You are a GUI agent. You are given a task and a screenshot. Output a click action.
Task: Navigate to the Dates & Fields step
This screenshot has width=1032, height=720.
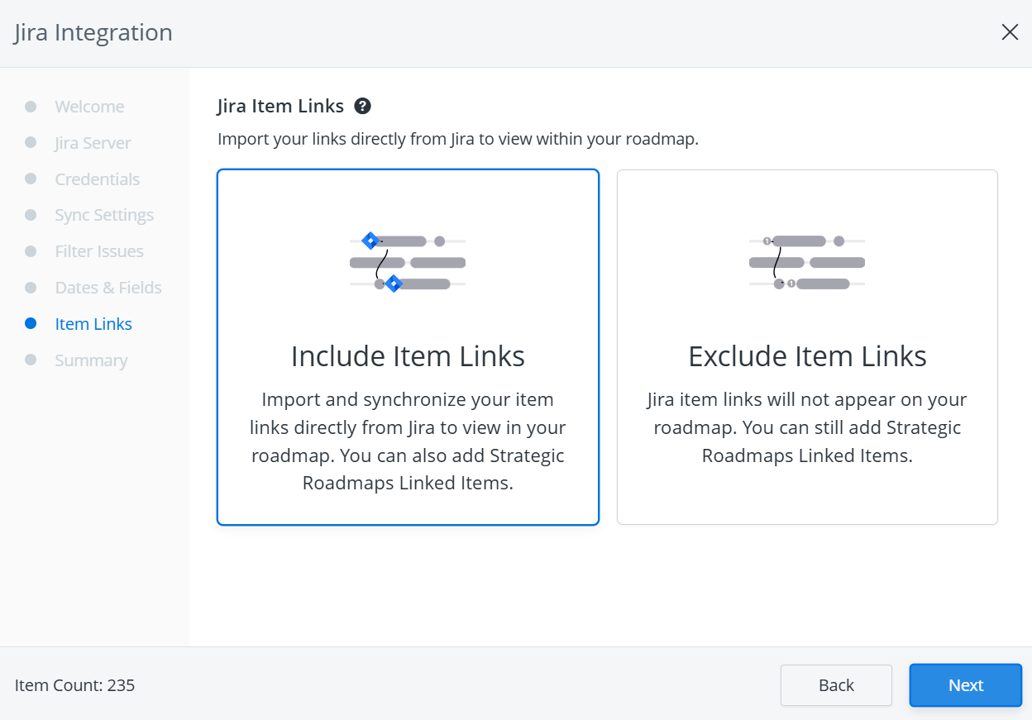(x=107, y=288)
